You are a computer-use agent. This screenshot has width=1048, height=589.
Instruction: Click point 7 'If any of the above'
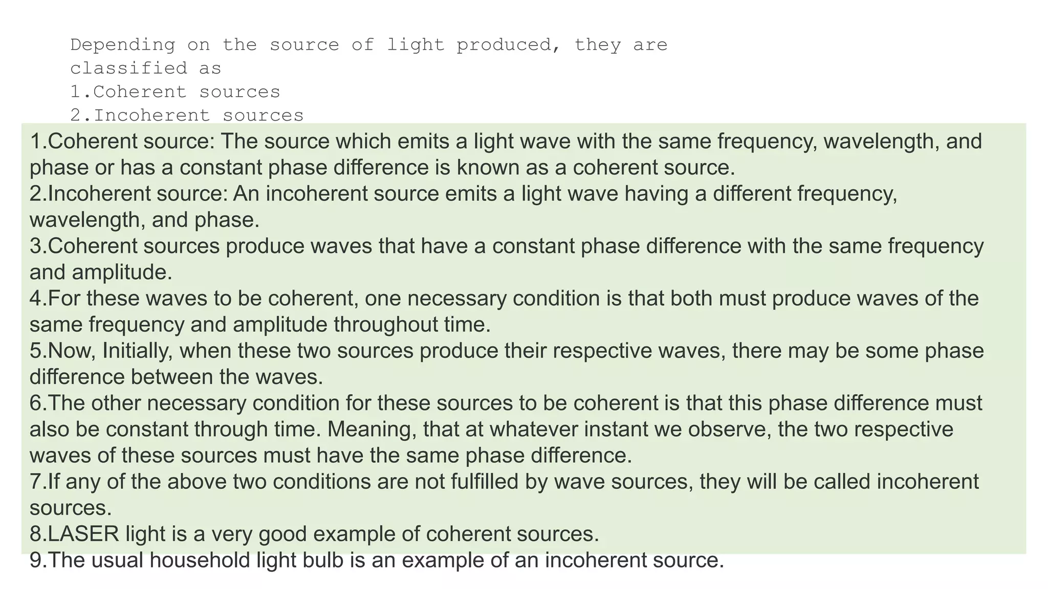[504, 482]
